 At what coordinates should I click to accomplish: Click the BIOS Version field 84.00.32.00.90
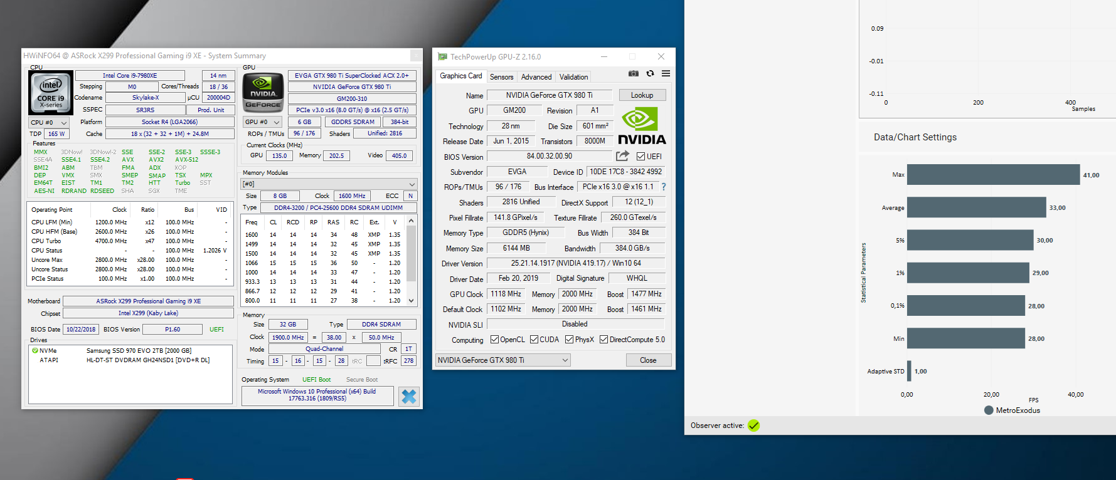[550, 156]
